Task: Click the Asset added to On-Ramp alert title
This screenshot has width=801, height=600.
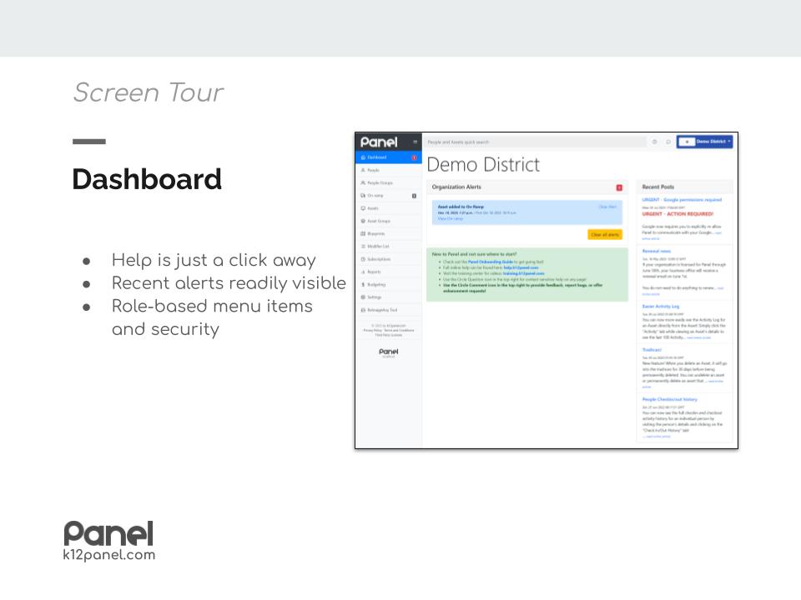Action: tap(461, 207)
